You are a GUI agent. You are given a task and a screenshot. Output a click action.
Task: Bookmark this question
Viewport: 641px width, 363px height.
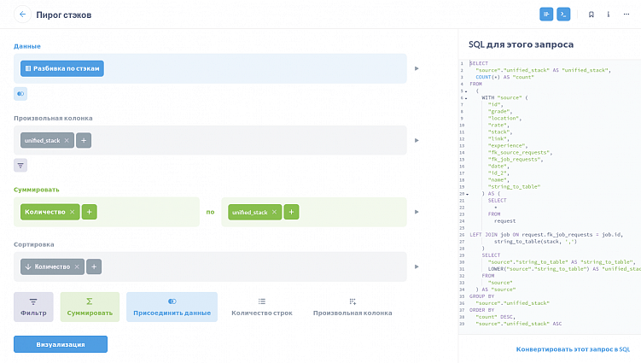(x=591, y=15)
